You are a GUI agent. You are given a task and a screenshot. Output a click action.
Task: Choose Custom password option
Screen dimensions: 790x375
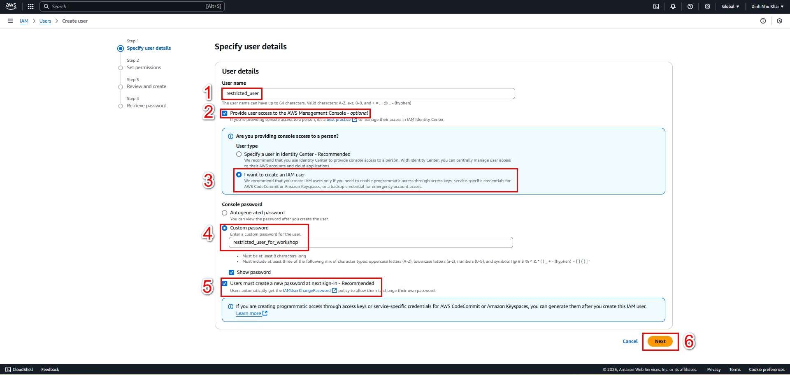coord(225,228)
